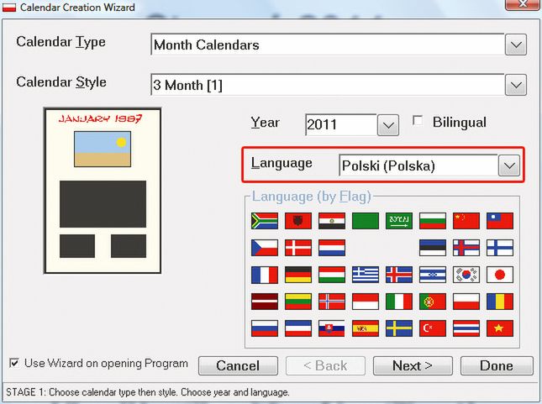
Task: Pick the Russian flag
Action: pyautogui.click(x=265, y=328)
